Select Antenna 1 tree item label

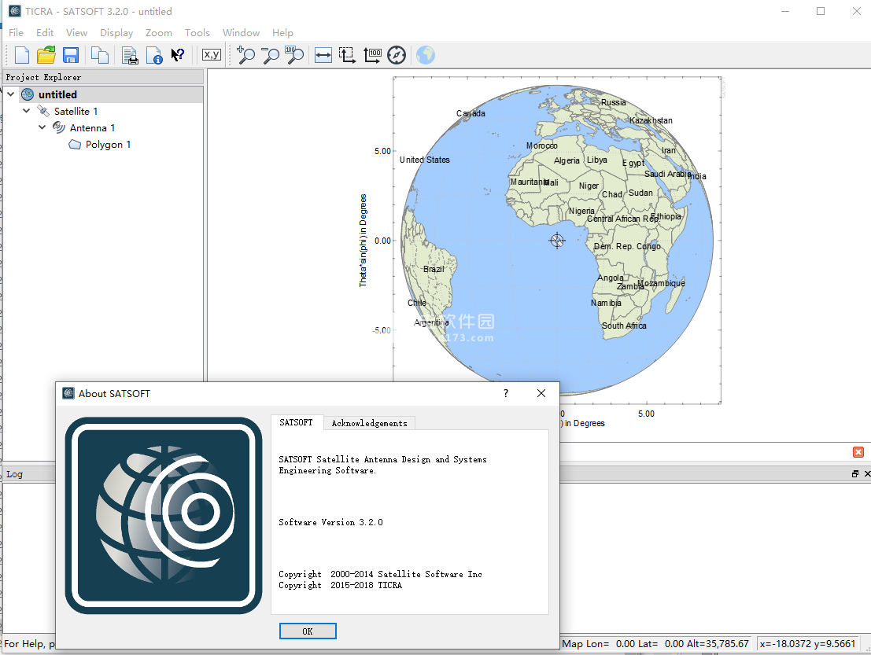click(x=93, y=127)
